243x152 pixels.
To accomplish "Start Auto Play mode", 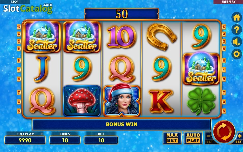I will click(x=193, y=138).
